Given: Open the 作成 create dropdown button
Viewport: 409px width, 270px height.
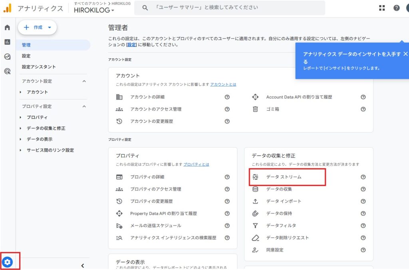Looking at the screenshot, I should [x=37, y=28].
